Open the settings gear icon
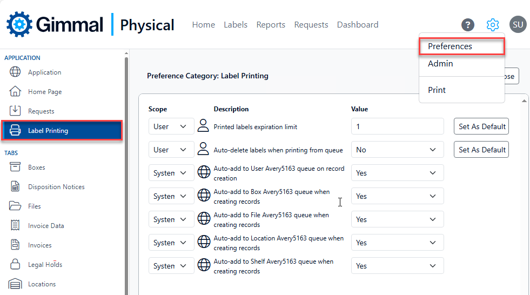Screen dimensions: 530x295 (492, 25)
